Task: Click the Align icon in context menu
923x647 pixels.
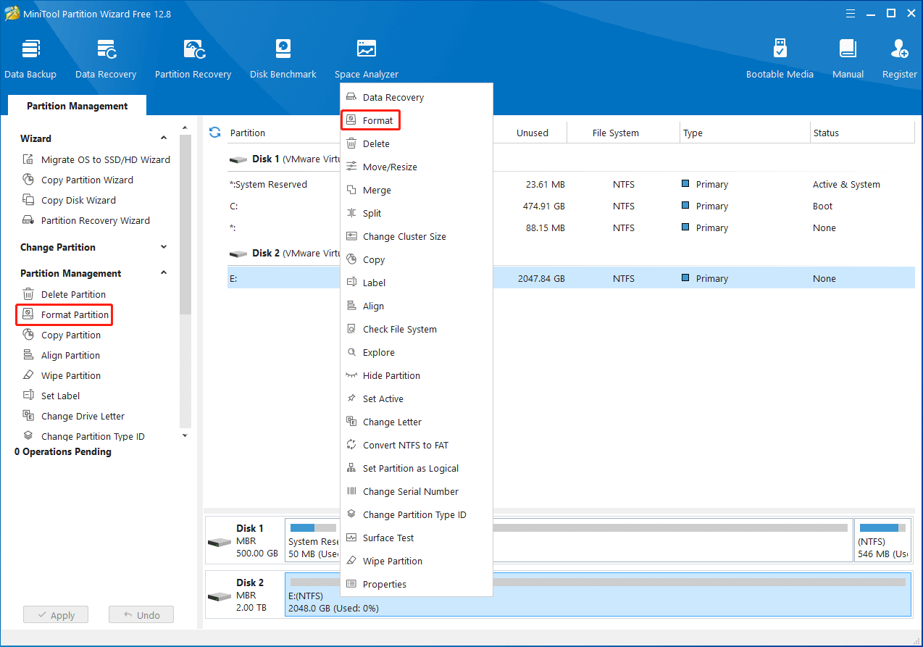Action: point(351,306)
